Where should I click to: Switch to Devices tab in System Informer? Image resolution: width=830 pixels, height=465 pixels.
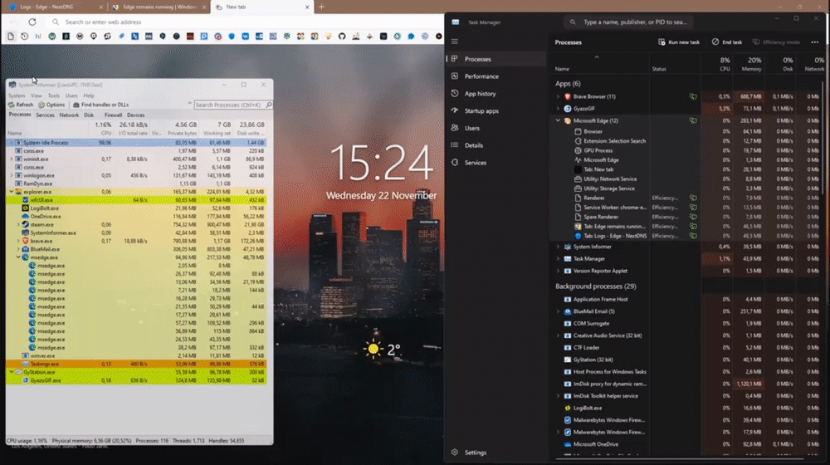pos(135,115)
